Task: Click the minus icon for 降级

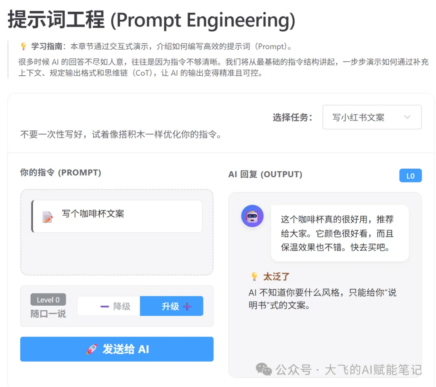Action: tap(105, 306)
